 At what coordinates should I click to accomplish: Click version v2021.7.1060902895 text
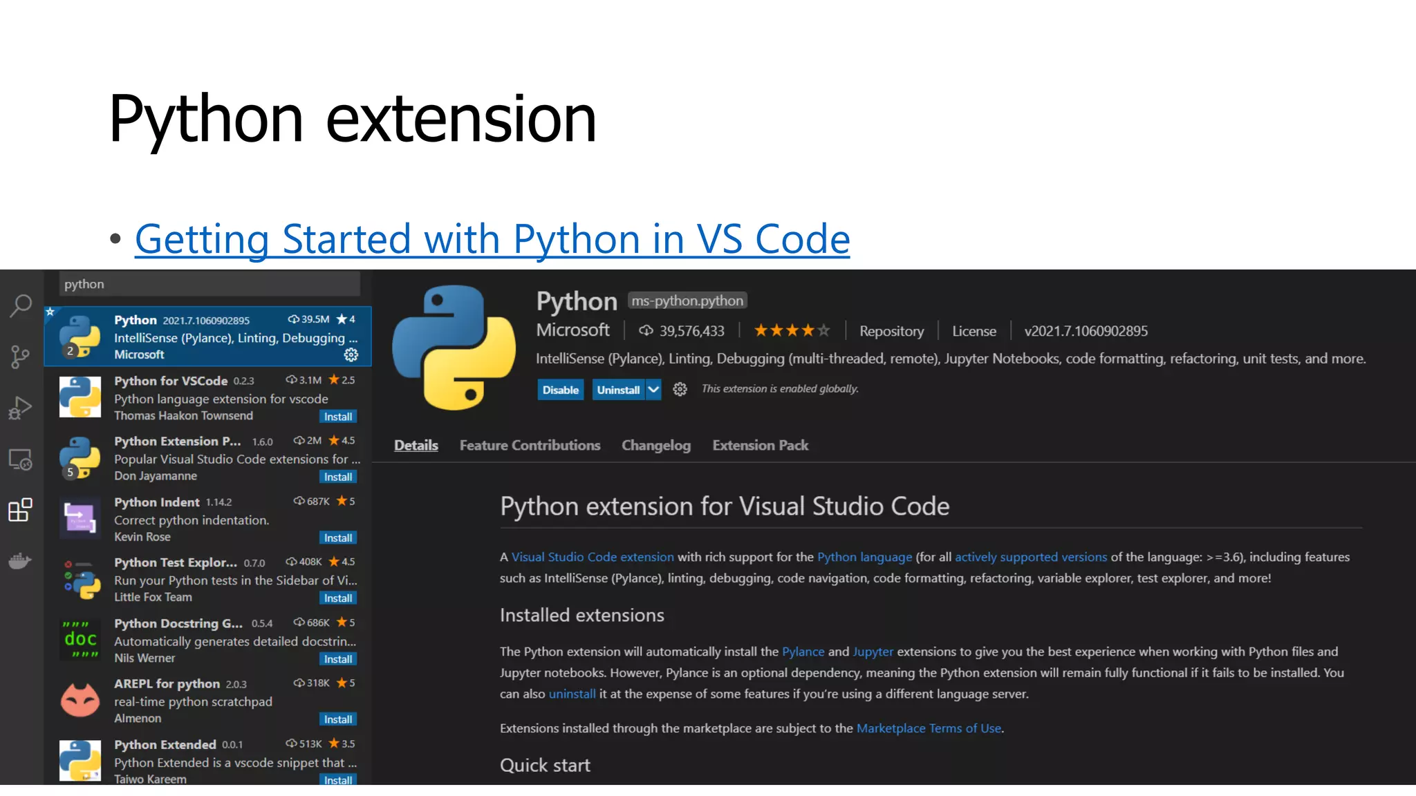click(x=1086, y=331)
